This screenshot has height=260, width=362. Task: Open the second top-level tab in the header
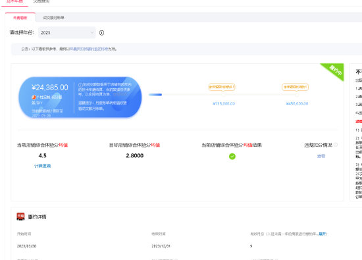[41, 1]
